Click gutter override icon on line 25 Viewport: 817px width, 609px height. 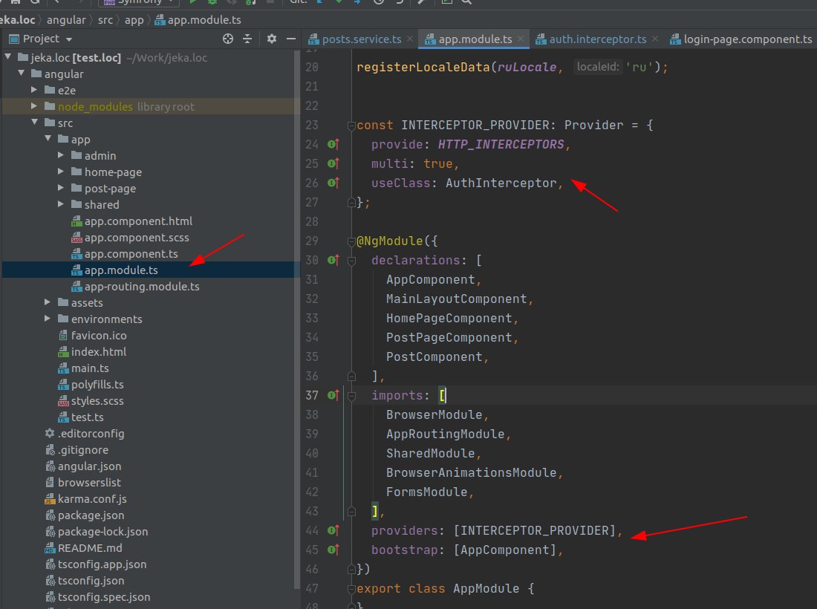pos(333,163)
